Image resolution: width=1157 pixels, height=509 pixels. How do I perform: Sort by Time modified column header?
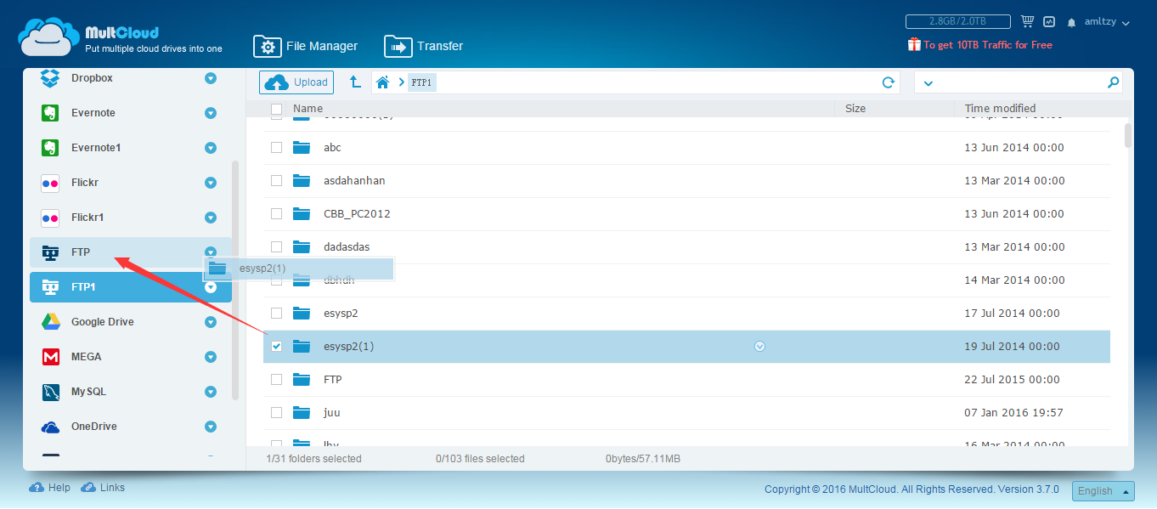(1000, 109)
